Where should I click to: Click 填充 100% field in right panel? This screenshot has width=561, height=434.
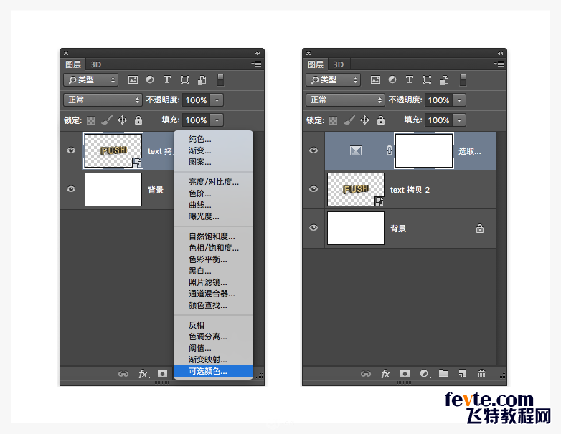(x=439, y=120)
